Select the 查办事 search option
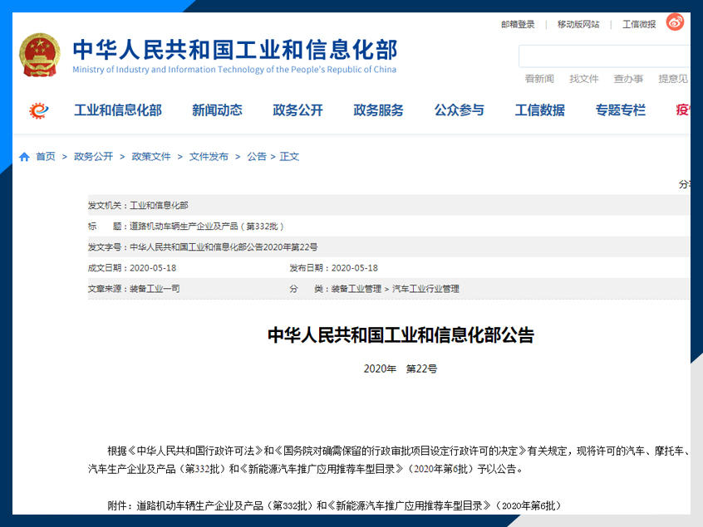This screenshot has width=703, height=527. pyautogui.click(x=628, y=79)
